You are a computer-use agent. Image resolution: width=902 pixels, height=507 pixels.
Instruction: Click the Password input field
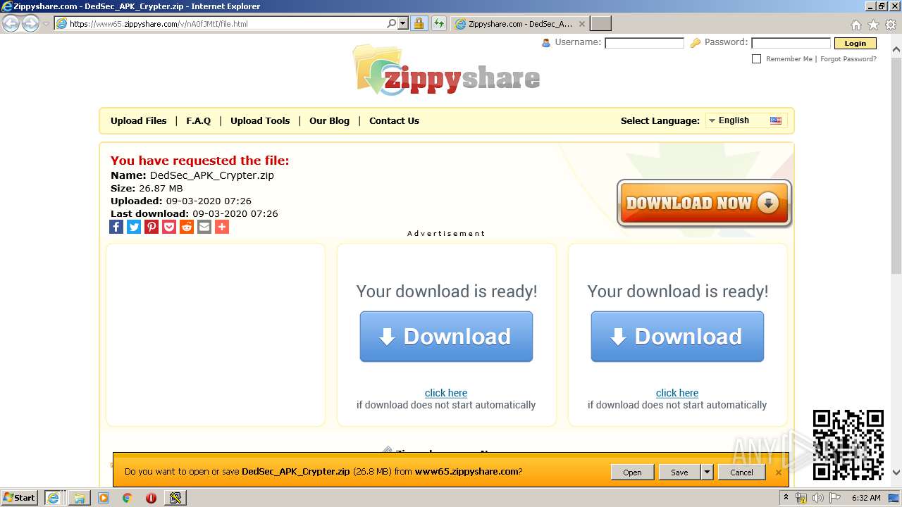(x=791, y=43)
